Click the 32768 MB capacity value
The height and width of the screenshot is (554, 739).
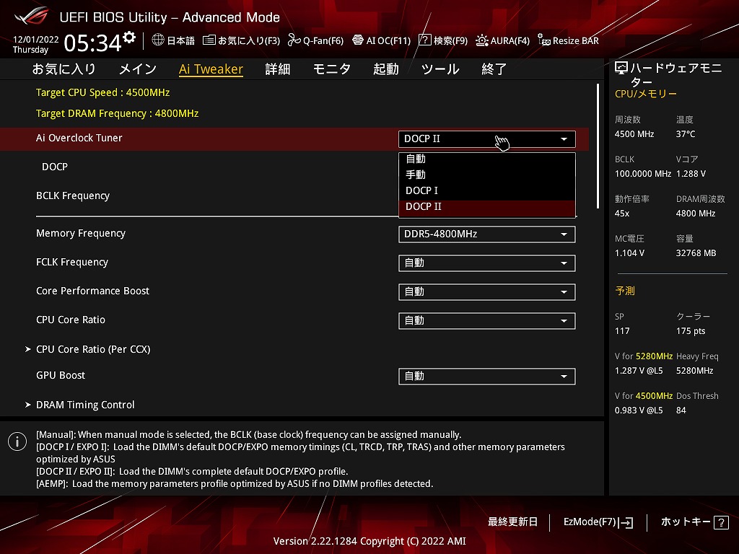(696, 253)
